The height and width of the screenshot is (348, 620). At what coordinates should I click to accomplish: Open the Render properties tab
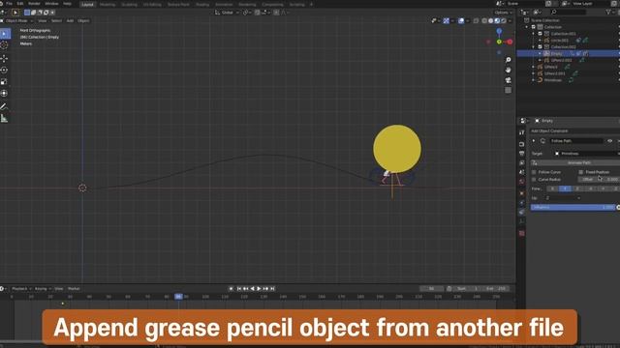[x=522, y=144]
